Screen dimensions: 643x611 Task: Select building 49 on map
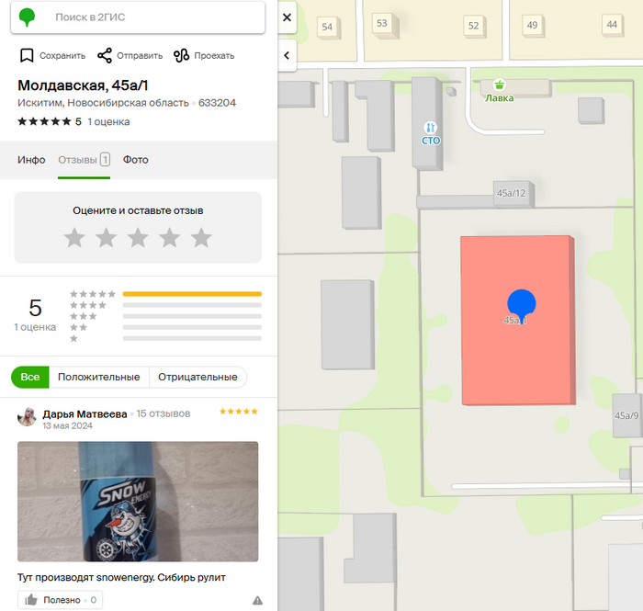click(532, 25)
